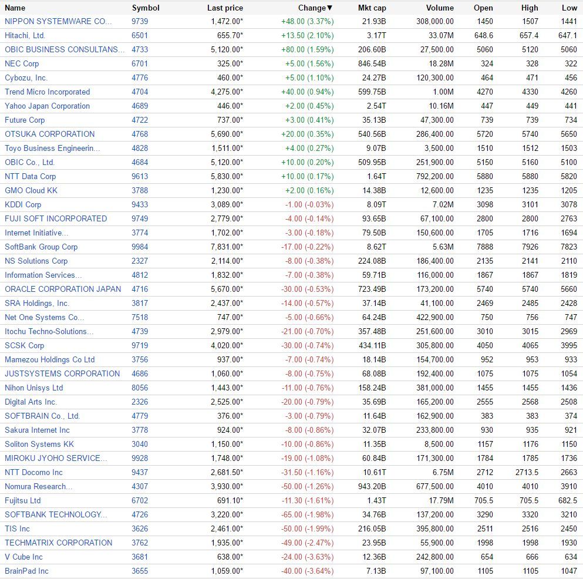The image size is (583, 579).
Task: Click ticker symbol 9437
Action: tap(140, 473)
